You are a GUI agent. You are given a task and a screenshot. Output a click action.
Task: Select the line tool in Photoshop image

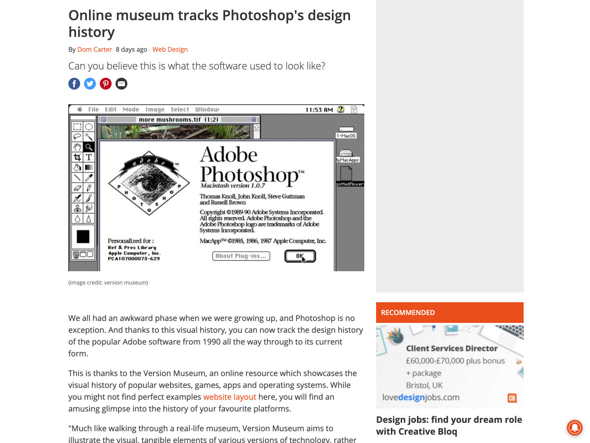tap(77, 178)
